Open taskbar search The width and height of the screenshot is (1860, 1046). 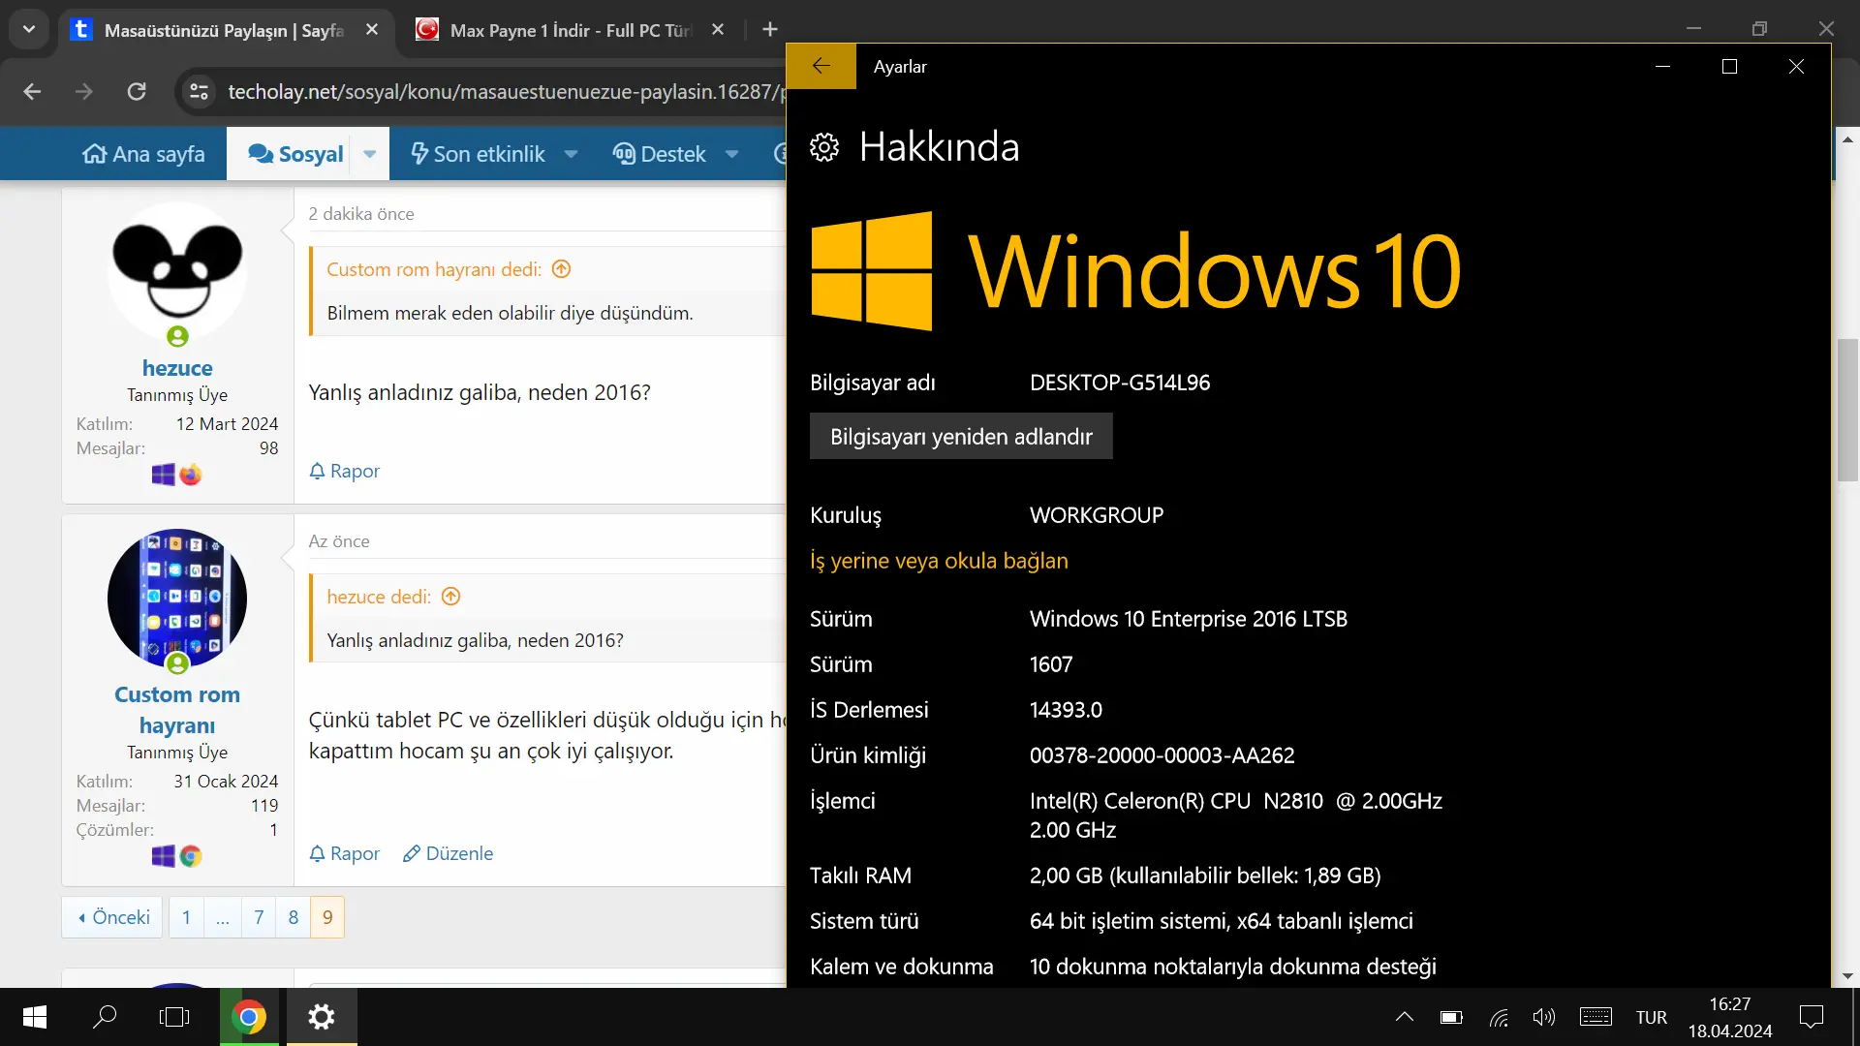click(x=105, y=1017)
